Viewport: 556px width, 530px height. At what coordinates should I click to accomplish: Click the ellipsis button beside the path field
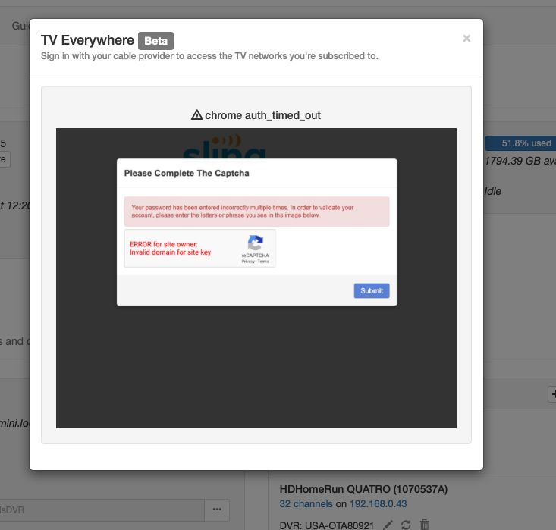217,510
